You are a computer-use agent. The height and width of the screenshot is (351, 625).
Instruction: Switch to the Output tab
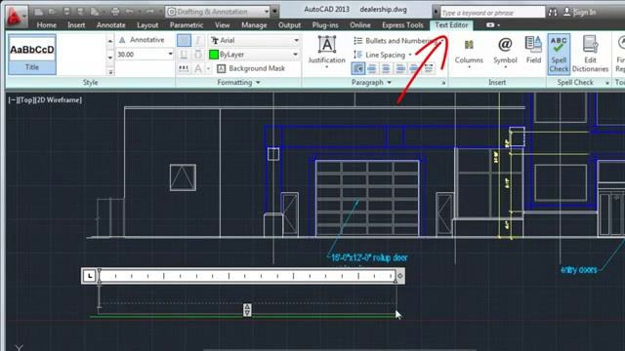[x=289, y=25]
